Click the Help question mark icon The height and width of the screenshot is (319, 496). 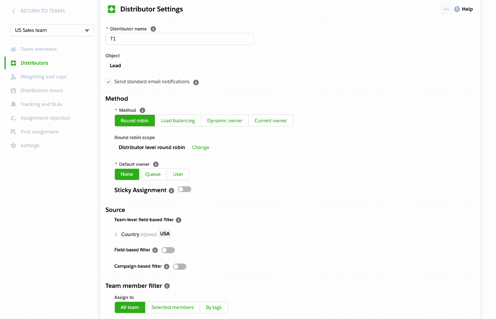coord(457,9)
